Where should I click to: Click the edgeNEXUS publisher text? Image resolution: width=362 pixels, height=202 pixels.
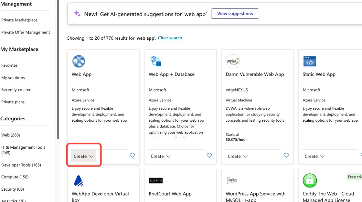237,90
